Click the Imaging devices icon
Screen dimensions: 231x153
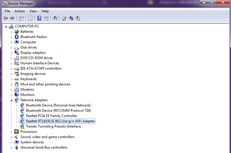16,74
